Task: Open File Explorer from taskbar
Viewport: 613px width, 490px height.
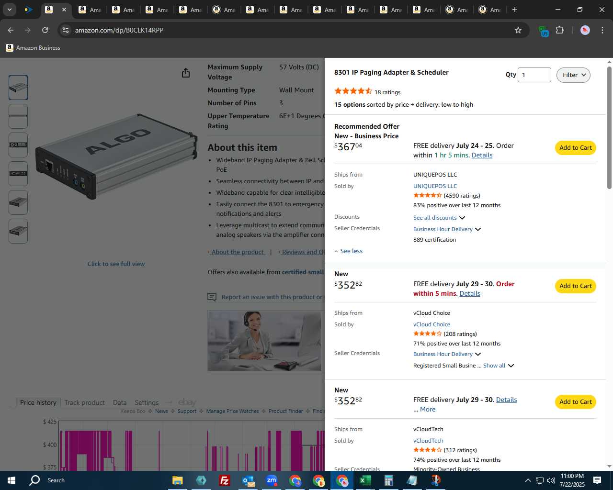Action: pos(177,480)
